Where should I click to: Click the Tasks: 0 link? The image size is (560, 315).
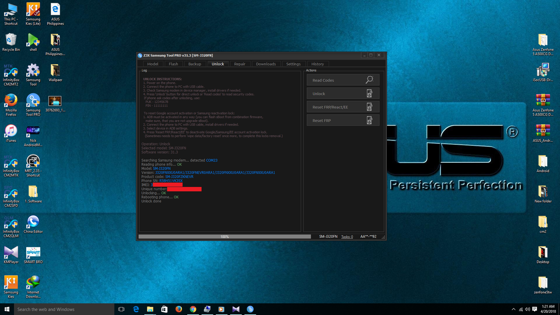tap(347, 237)
